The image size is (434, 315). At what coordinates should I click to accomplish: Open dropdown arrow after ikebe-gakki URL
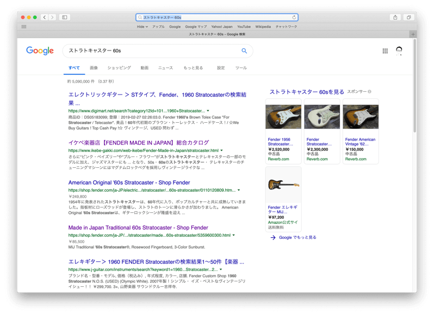(x=221, y=150)
